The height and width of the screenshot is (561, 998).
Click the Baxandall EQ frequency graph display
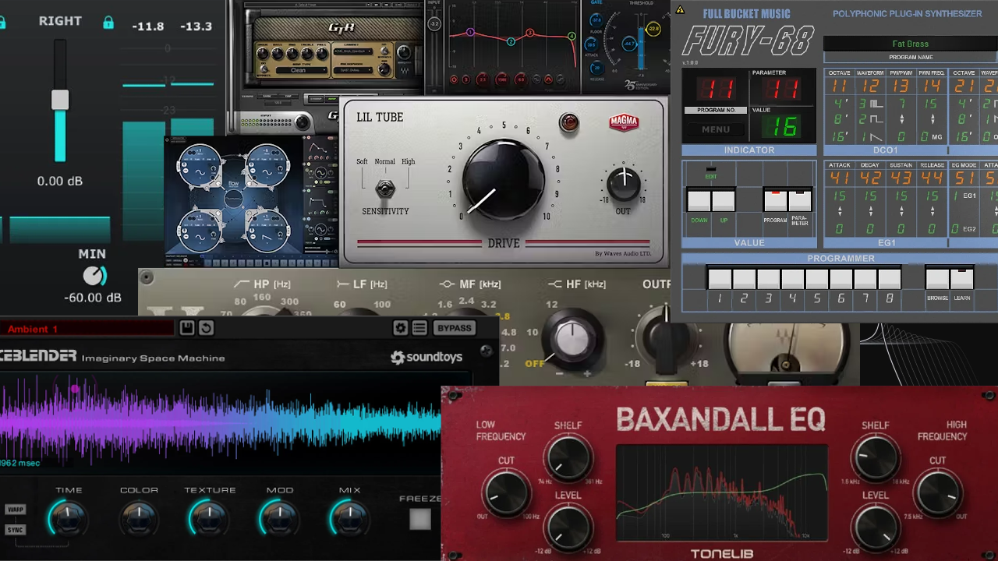(x=721, y=493)
